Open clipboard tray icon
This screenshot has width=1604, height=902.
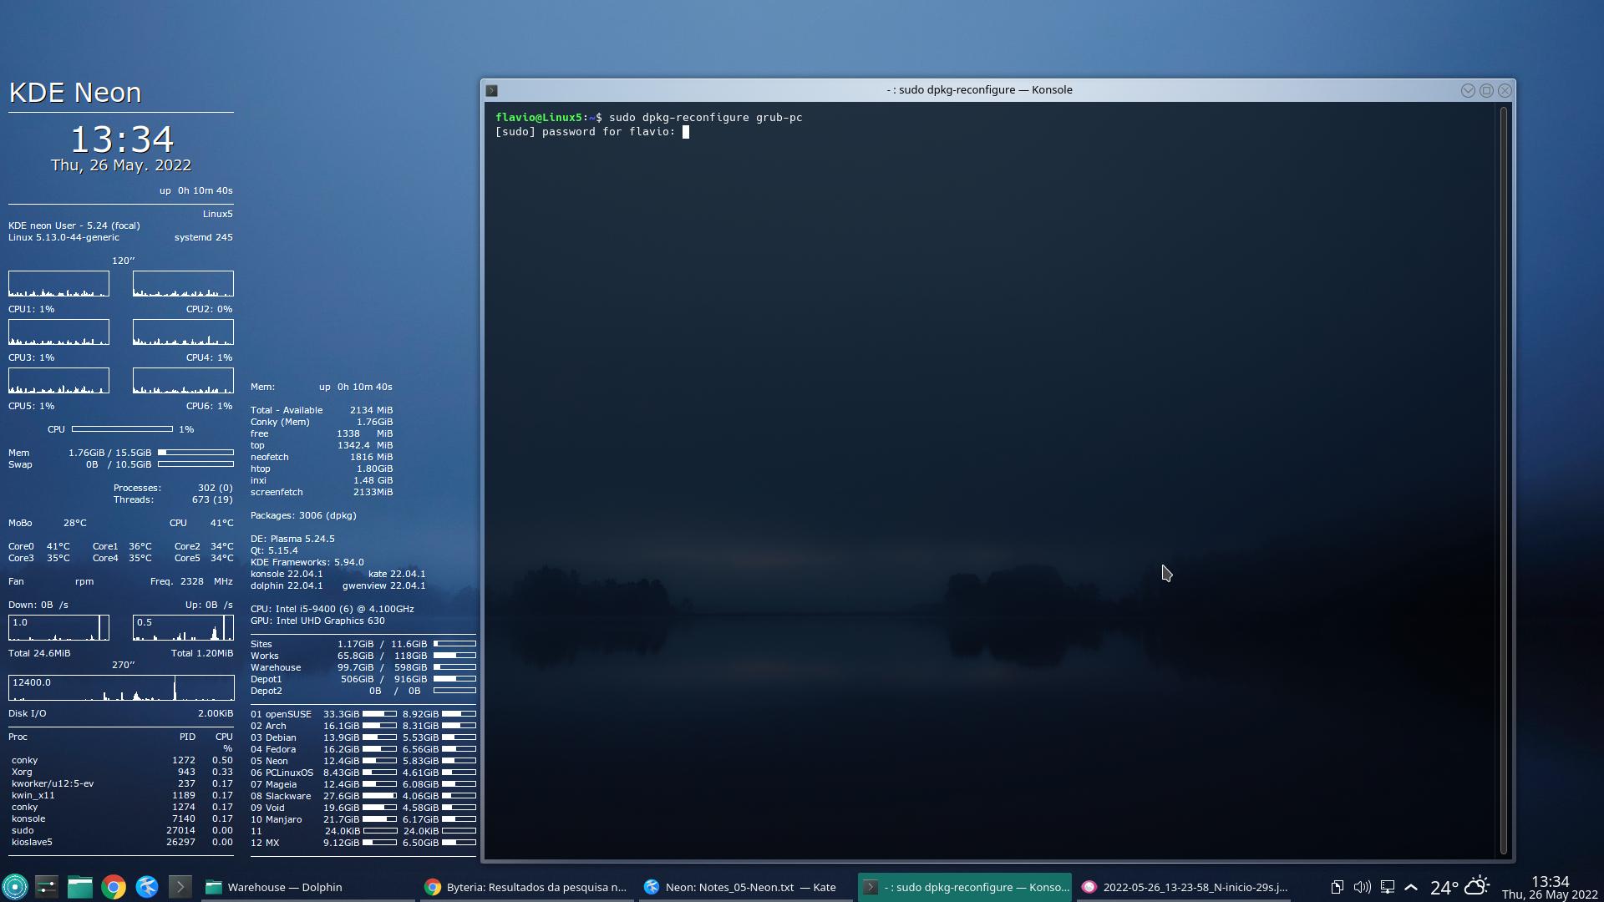click(x=1337, y=887)
